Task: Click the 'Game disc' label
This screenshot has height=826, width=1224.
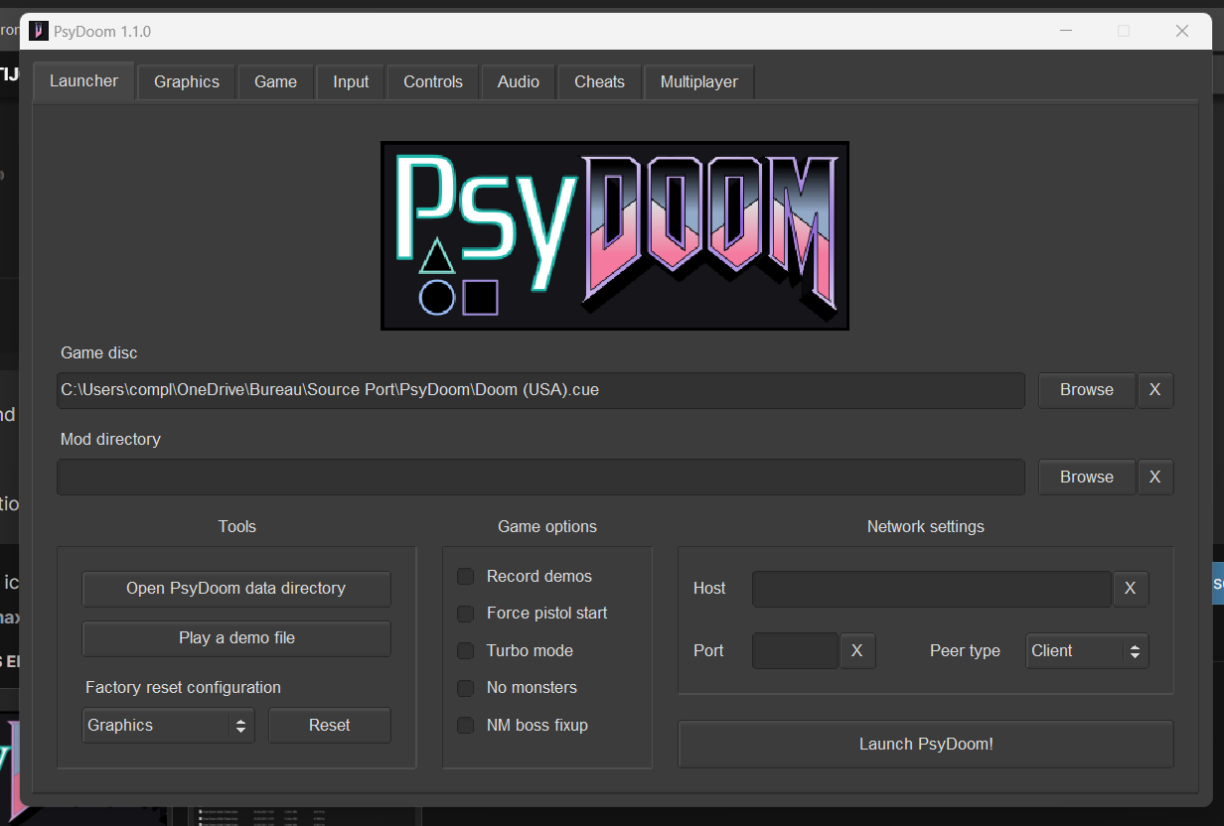Action: tap(99, 352)
